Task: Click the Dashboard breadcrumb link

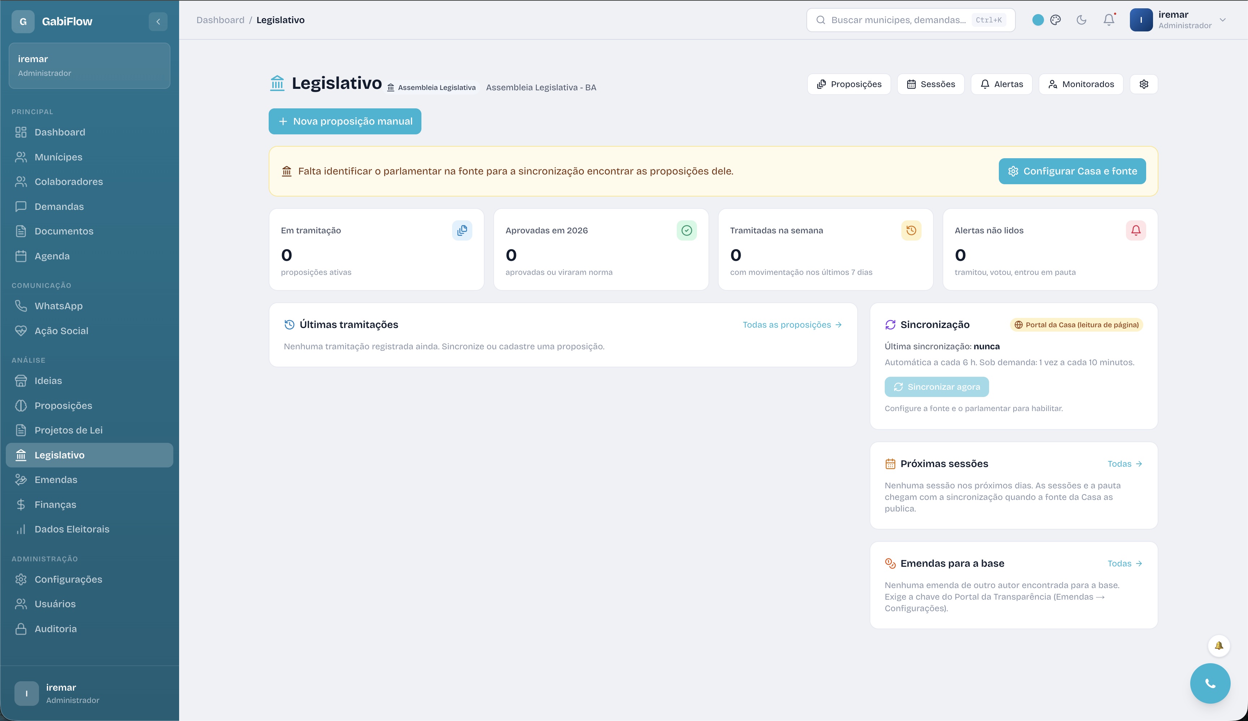Action: pos(220,20)
